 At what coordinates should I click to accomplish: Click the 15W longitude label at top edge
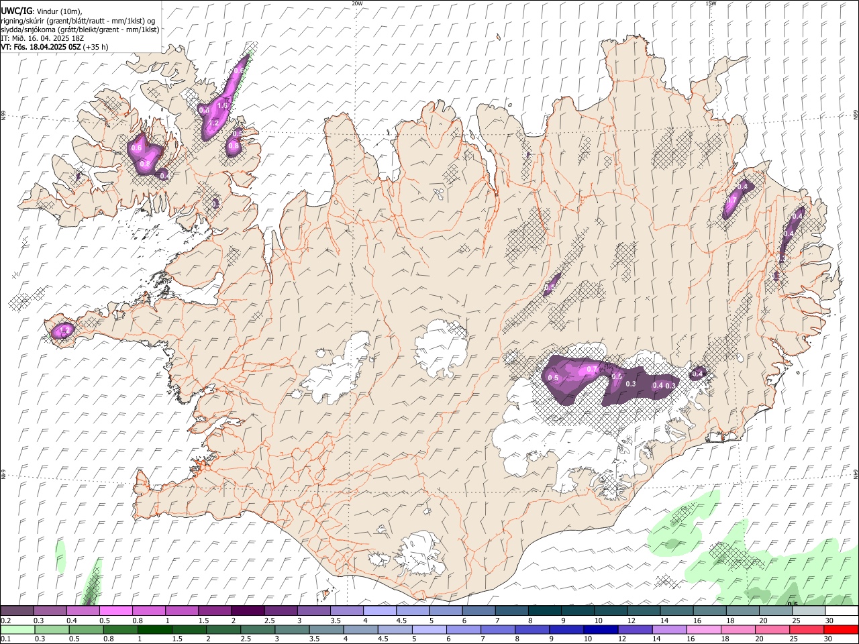711,3
